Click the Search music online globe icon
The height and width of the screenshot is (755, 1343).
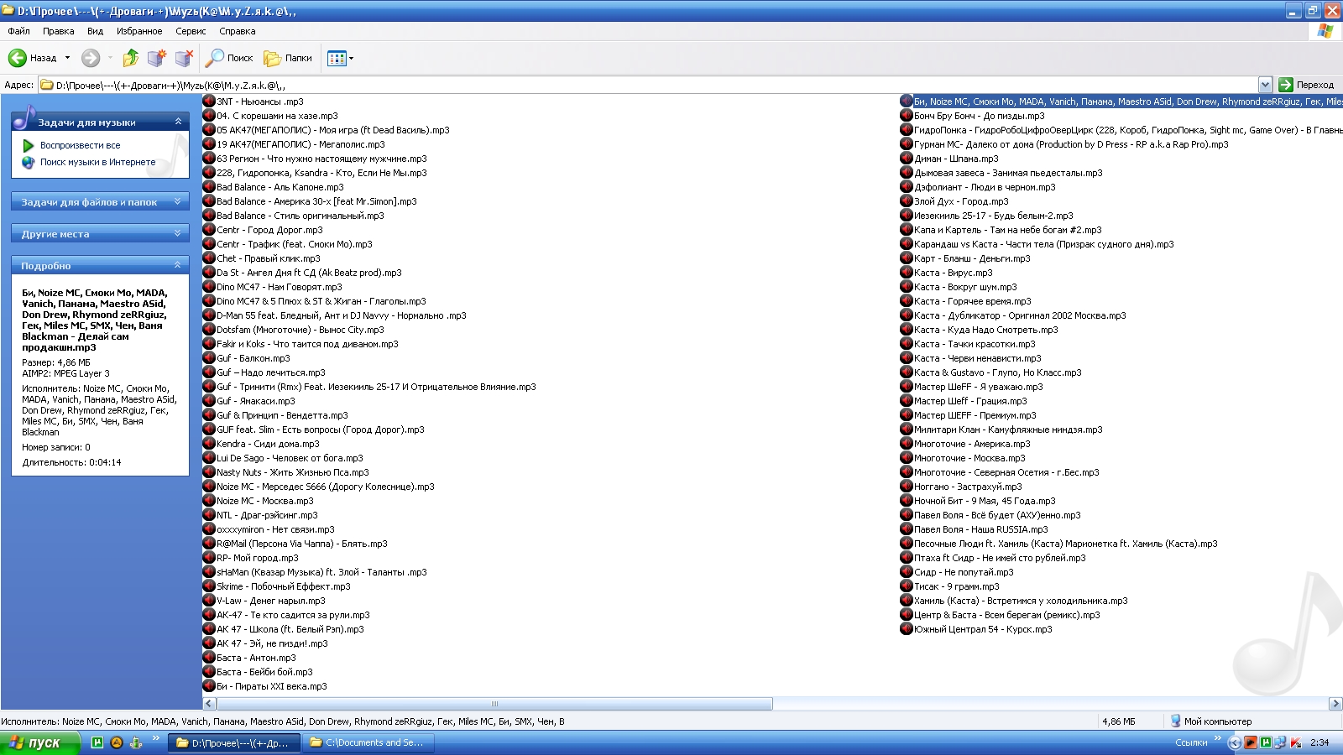(x=29, y=162)
